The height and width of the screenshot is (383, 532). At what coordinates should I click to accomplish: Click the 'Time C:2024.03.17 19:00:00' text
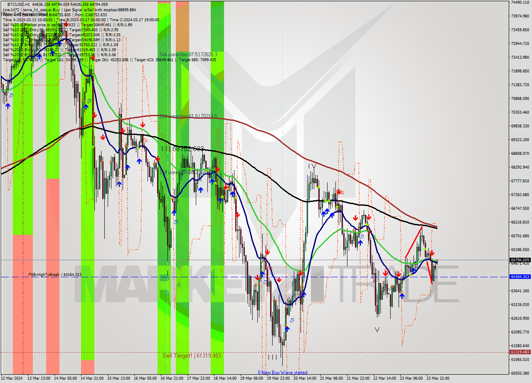134,20
